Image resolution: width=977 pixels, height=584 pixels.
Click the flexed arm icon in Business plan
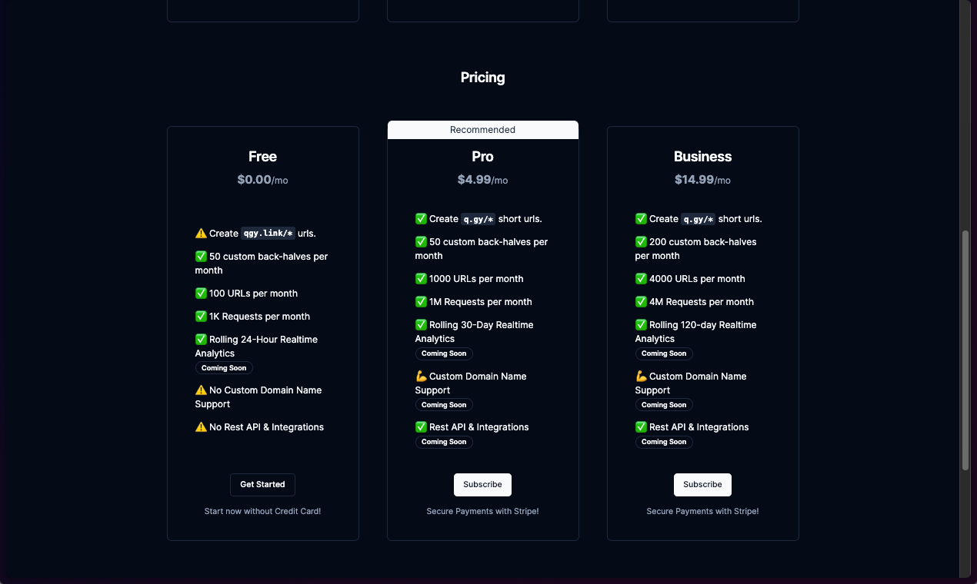point(641,377)
